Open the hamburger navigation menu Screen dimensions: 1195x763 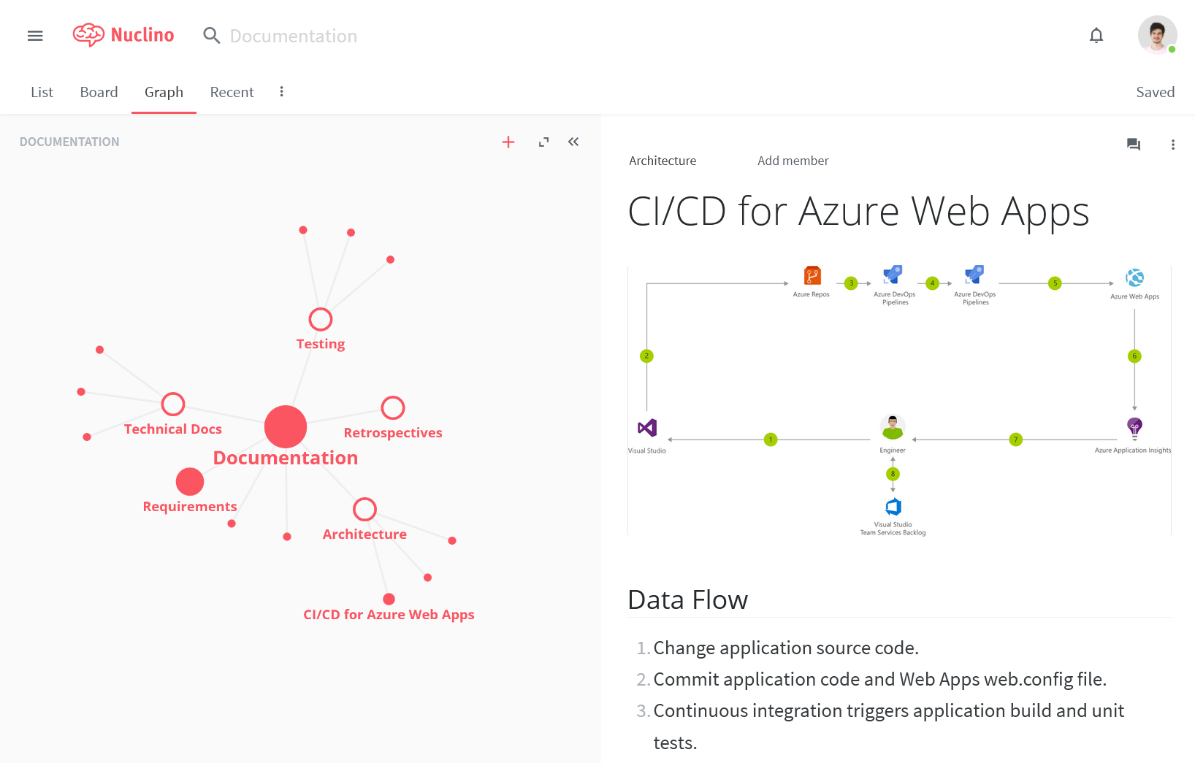tap(34, 35)
